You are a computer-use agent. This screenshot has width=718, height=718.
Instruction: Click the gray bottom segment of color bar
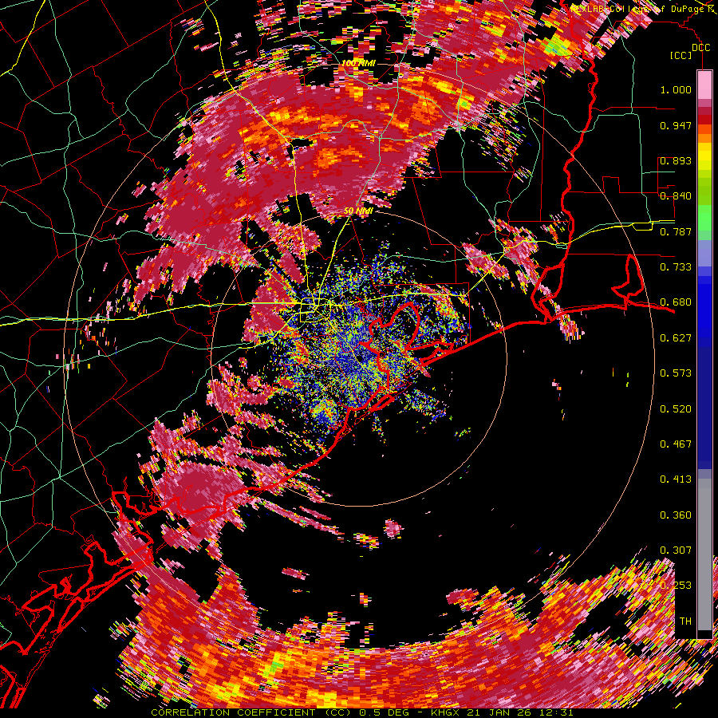click(x=704, y=554)
